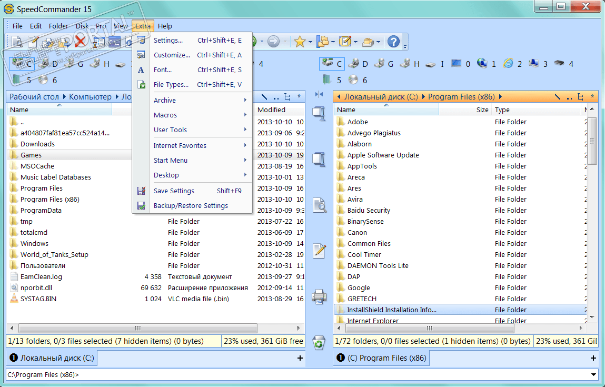Click the recycle bin icon in center strip
This screenshot has height=387, width=605.
[319, 343]
